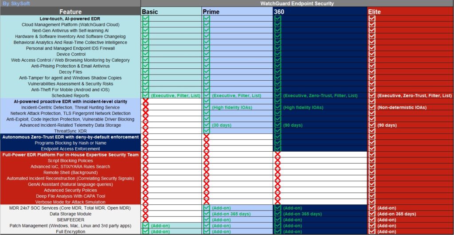
Task: Click the Elite checkmark for GenAI Assistant row
Action: [372, 184]
